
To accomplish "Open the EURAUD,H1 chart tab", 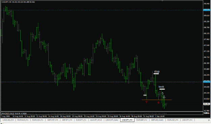I will click(23, 120).
